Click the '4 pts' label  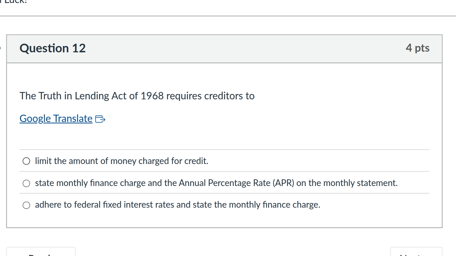point(418,48)
